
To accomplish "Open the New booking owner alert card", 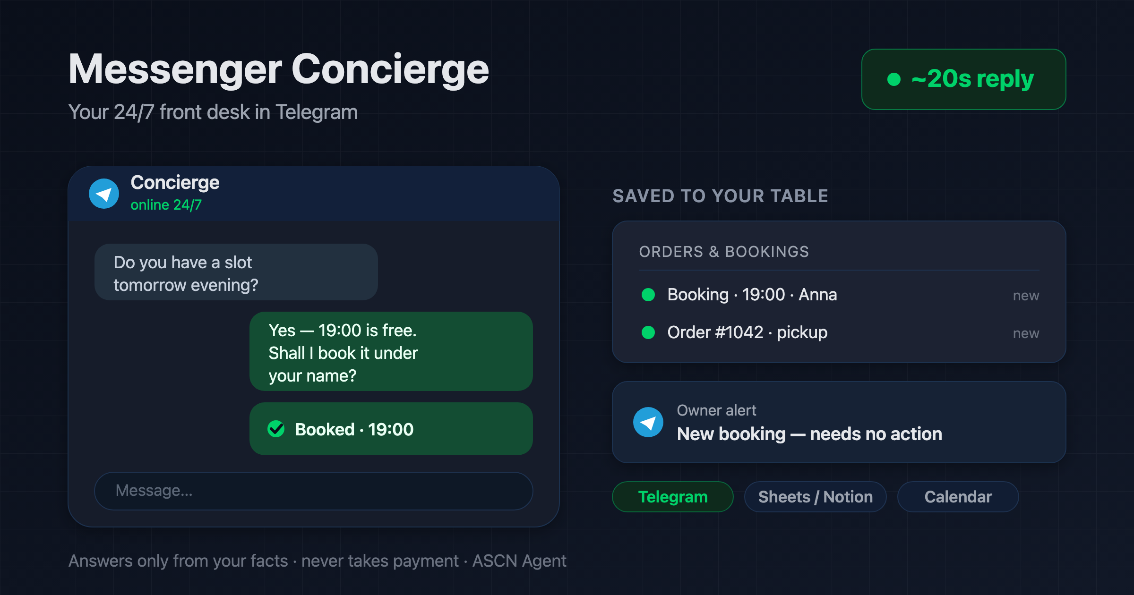I will tap(839, 422).
